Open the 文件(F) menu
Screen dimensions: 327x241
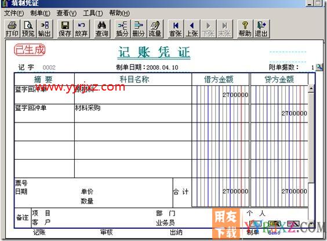(14, 13)
